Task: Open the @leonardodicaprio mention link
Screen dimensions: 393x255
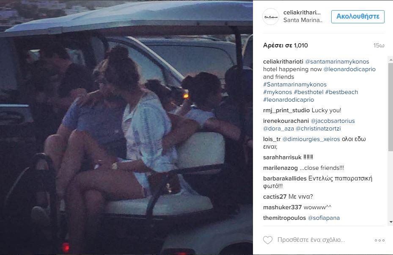Action: click(x=349, y=69)
